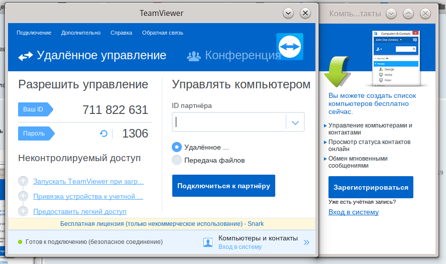Viewport: 446px width, 264px height.
Task: Click the ID number 711 822 631
Action: [115, 110]
